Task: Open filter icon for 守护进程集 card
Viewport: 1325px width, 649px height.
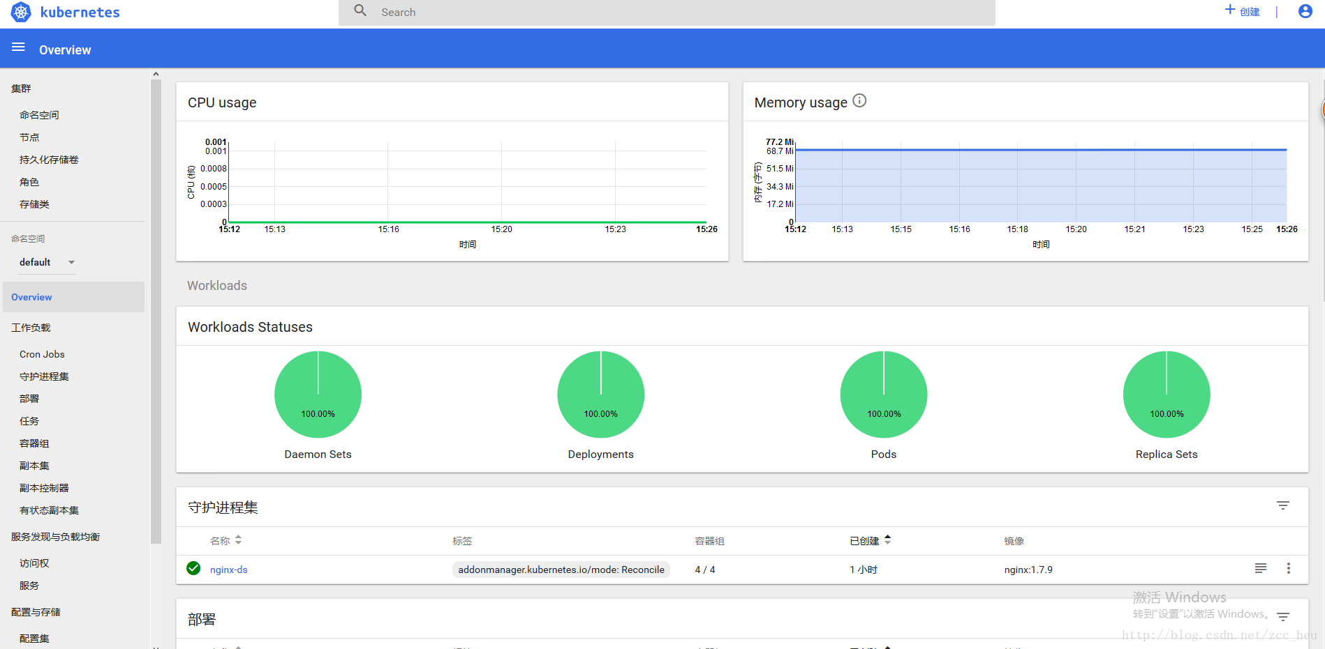Action: (x=1283, y=505)
